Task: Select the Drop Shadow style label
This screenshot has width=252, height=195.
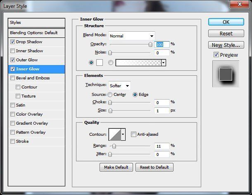Action: click(x=29, y=42)
